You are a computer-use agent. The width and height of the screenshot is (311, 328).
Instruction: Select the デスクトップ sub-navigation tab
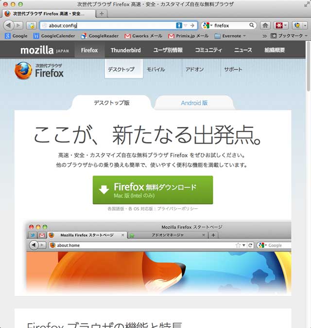click(124, 69)
